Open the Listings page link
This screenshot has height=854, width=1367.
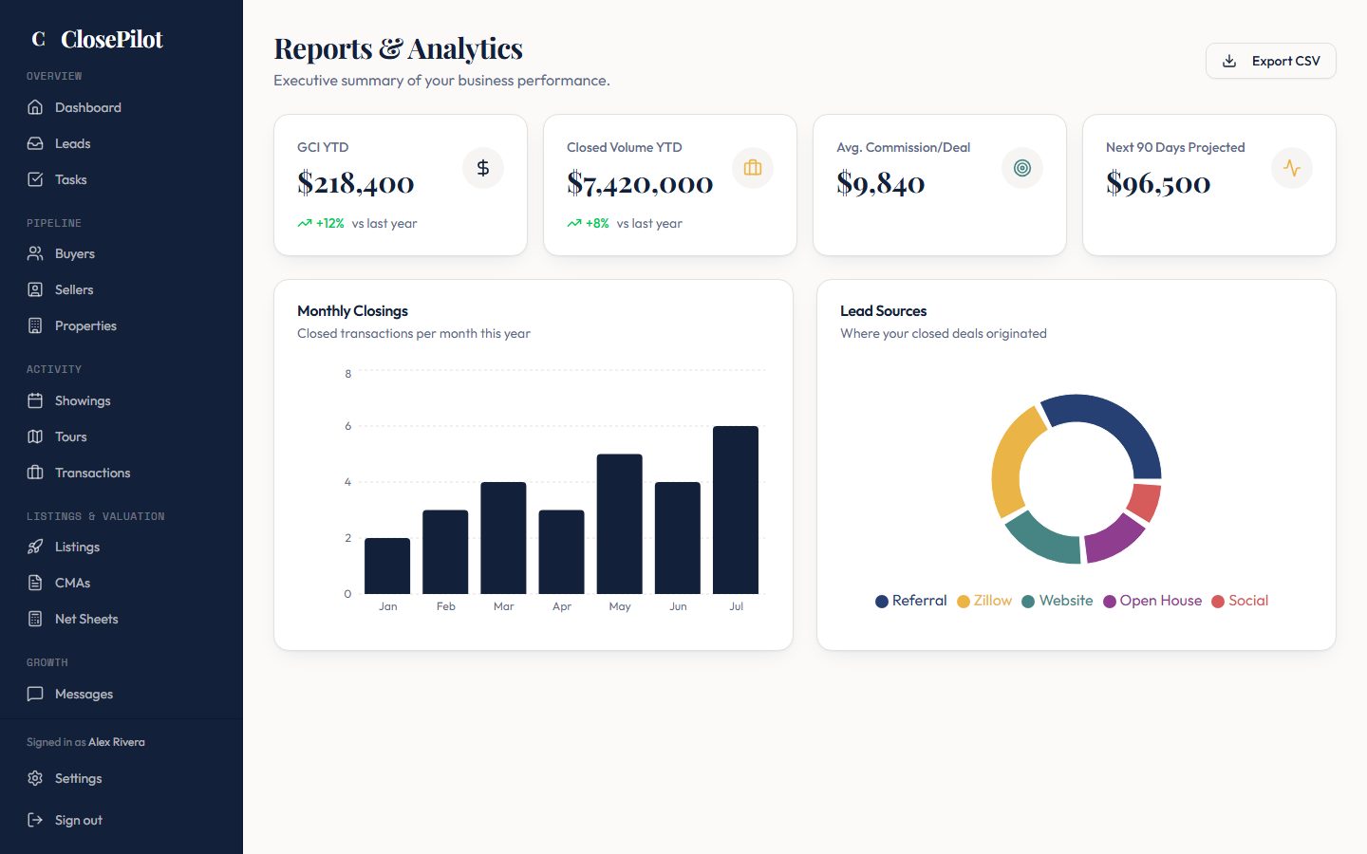point(122,547)
